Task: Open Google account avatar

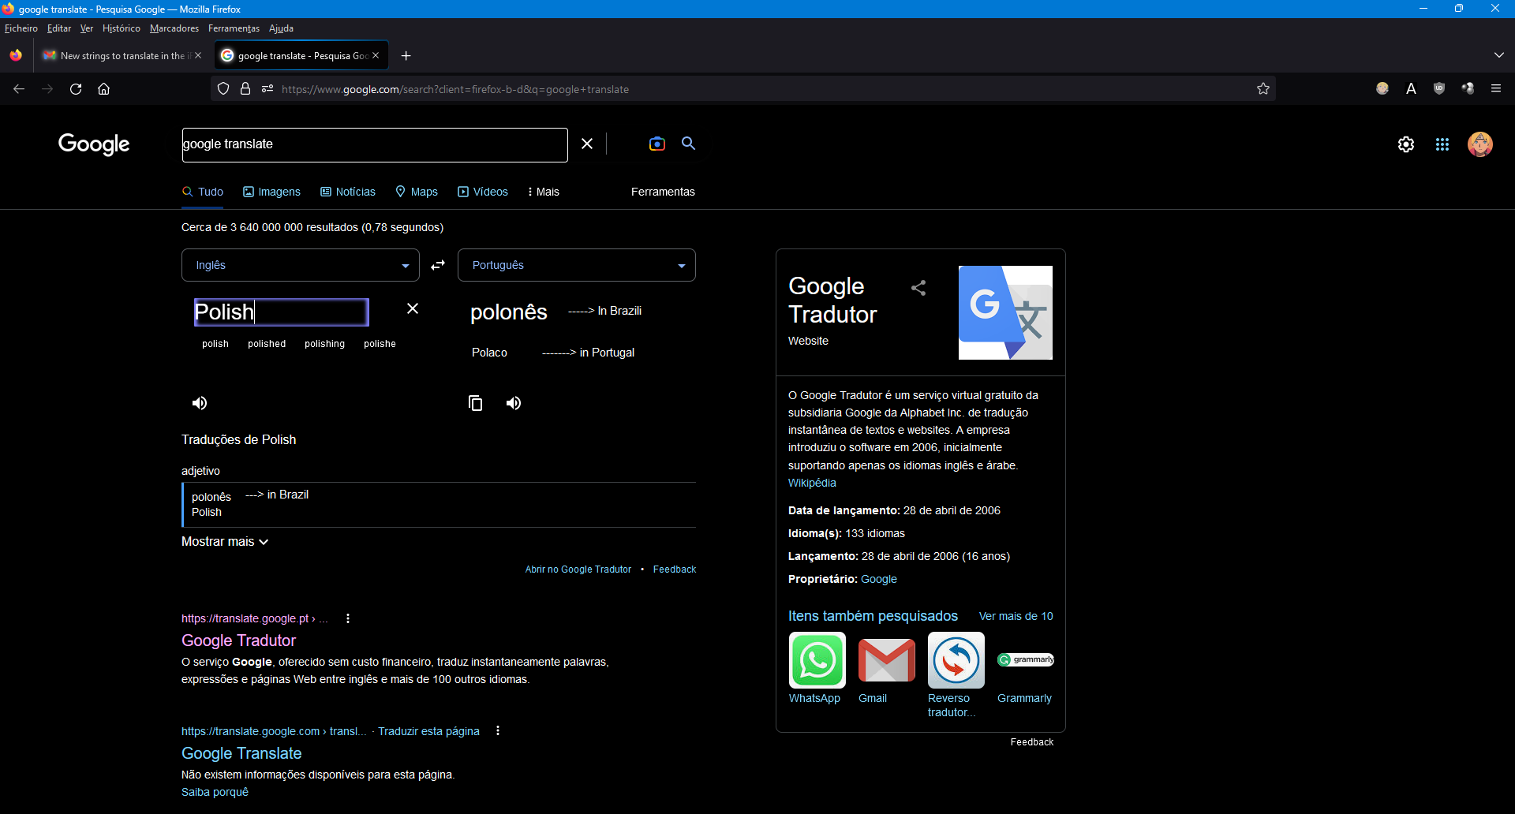Action: tap(1480, 144)
